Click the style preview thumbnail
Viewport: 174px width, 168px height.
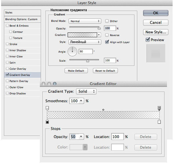point(156,53)
